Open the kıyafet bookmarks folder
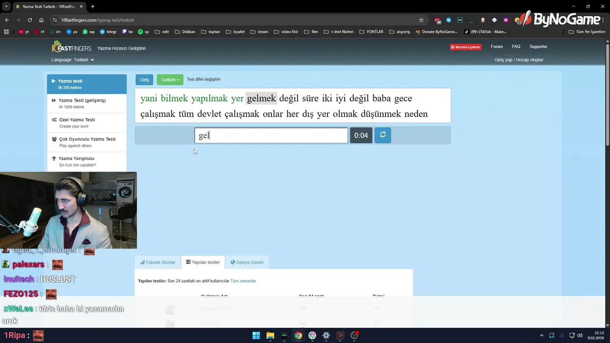Screen dimensions: 610x343 coord(235,32)
